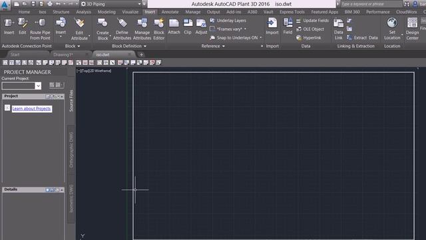Open the Featured Apps ribbon tab
The image size is (426, 240).
(x=325, y=12)
